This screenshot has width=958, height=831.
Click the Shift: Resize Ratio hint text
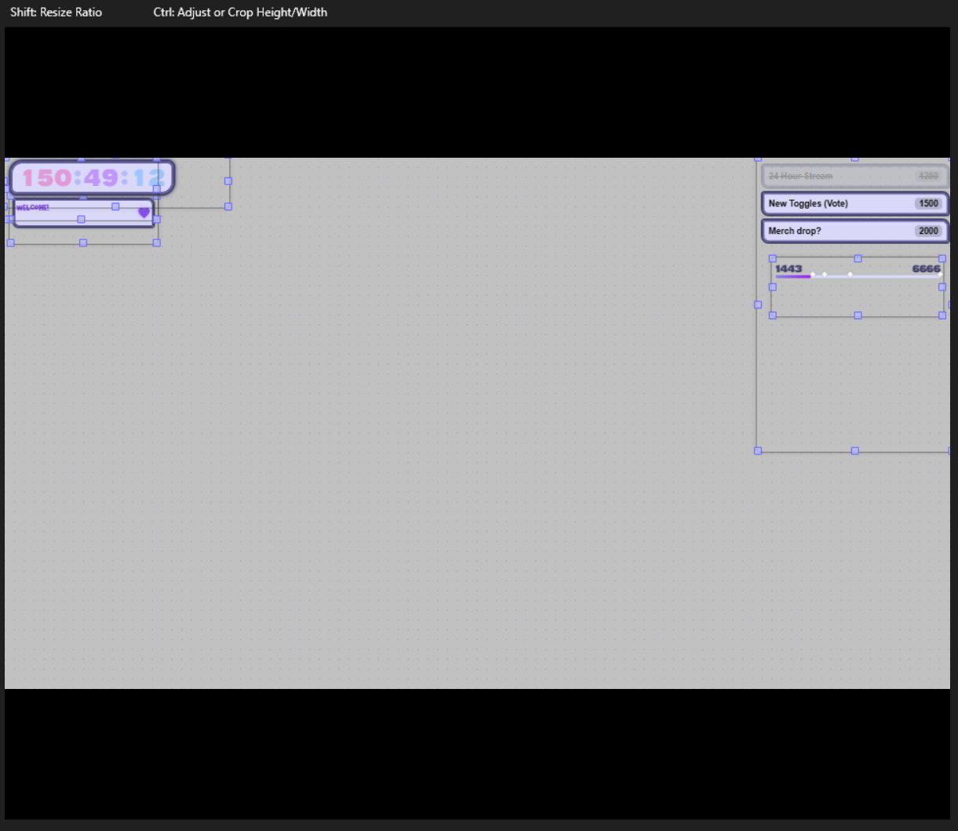point(56,13)
